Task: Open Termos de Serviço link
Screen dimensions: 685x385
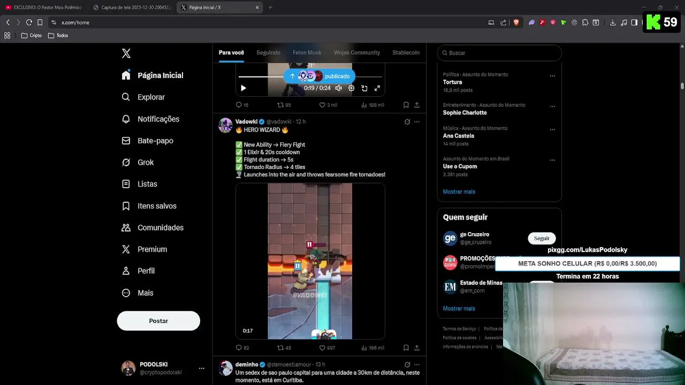Action: point(459,329)
